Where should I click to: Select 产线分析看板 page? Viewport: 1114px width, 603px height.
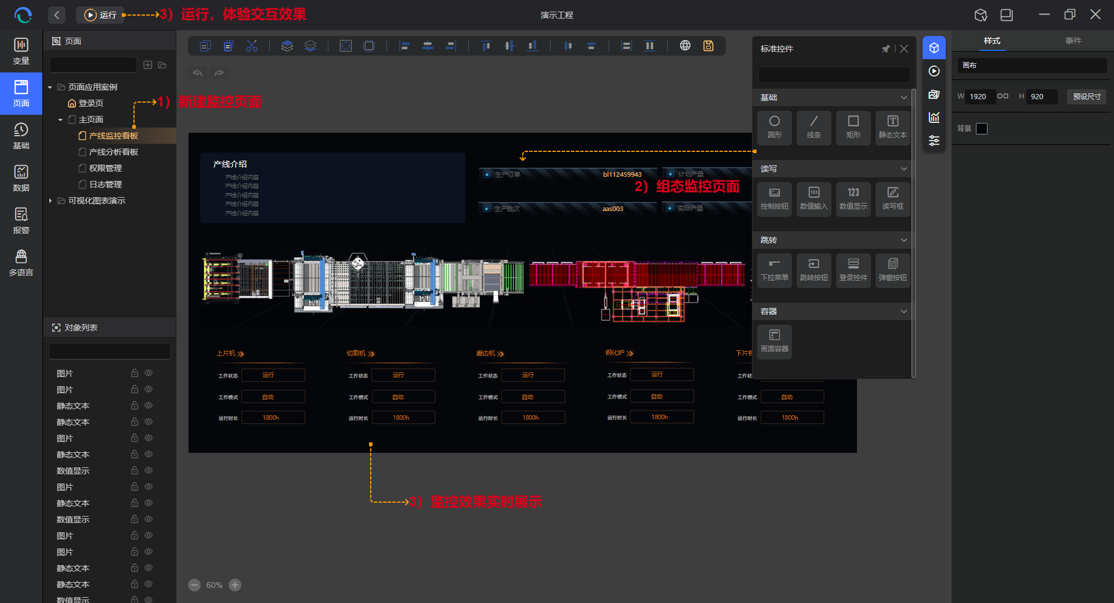113,152
